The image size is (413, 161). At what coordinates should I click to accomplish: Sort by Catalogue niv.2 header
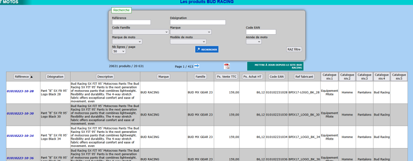tap(347, 76)
